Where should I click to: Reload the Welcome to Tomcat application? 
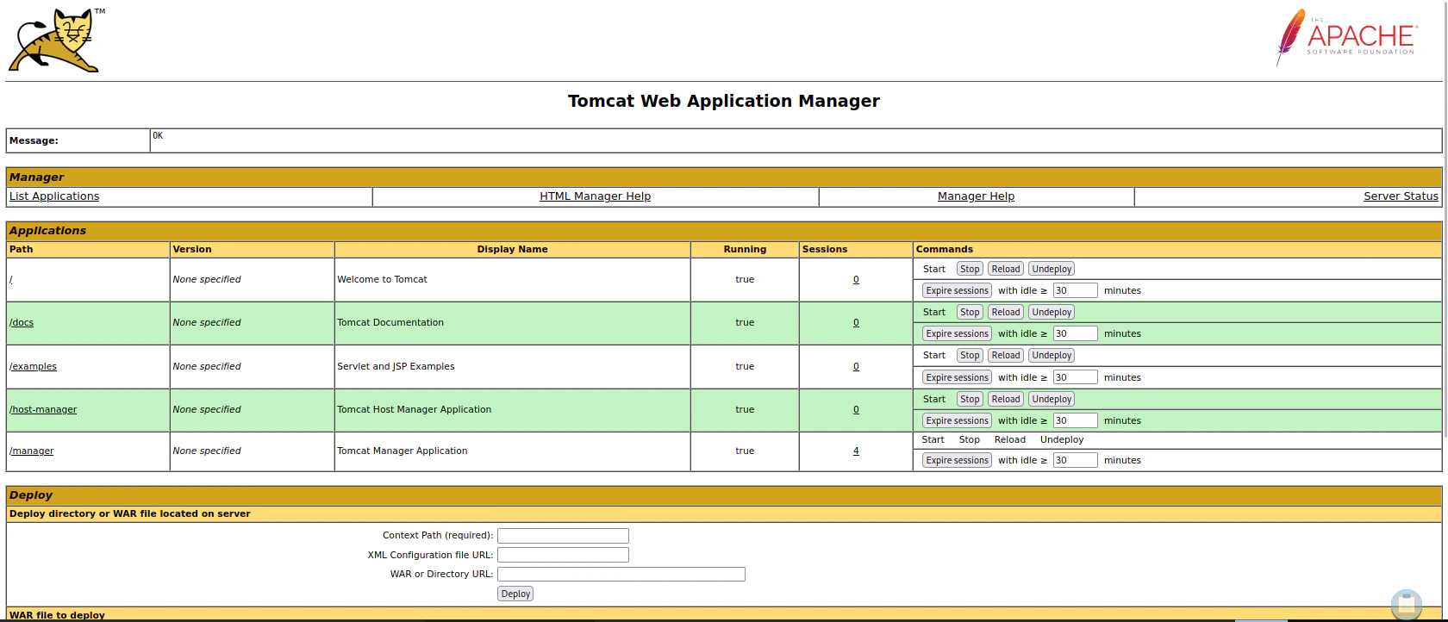tap(1006, 269)
